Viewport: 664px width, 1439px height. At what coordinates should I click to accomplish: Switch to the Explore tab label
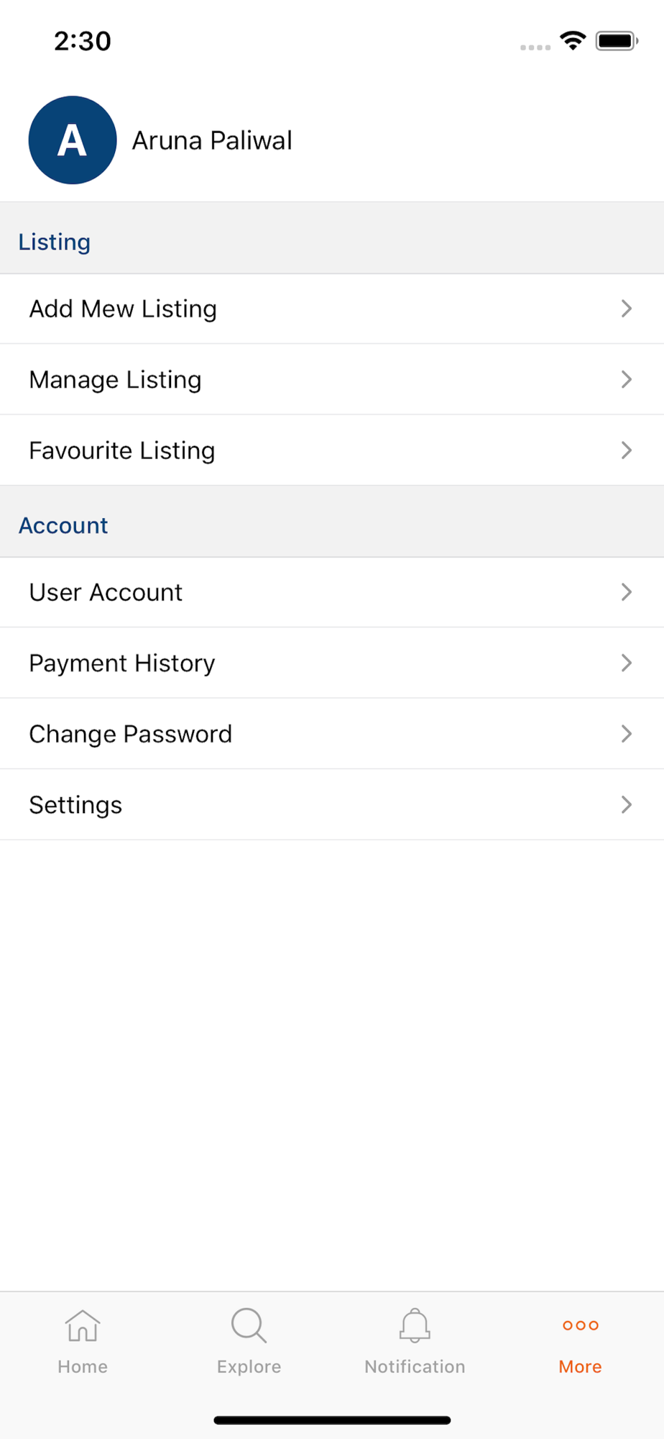tap(249, 1367)
